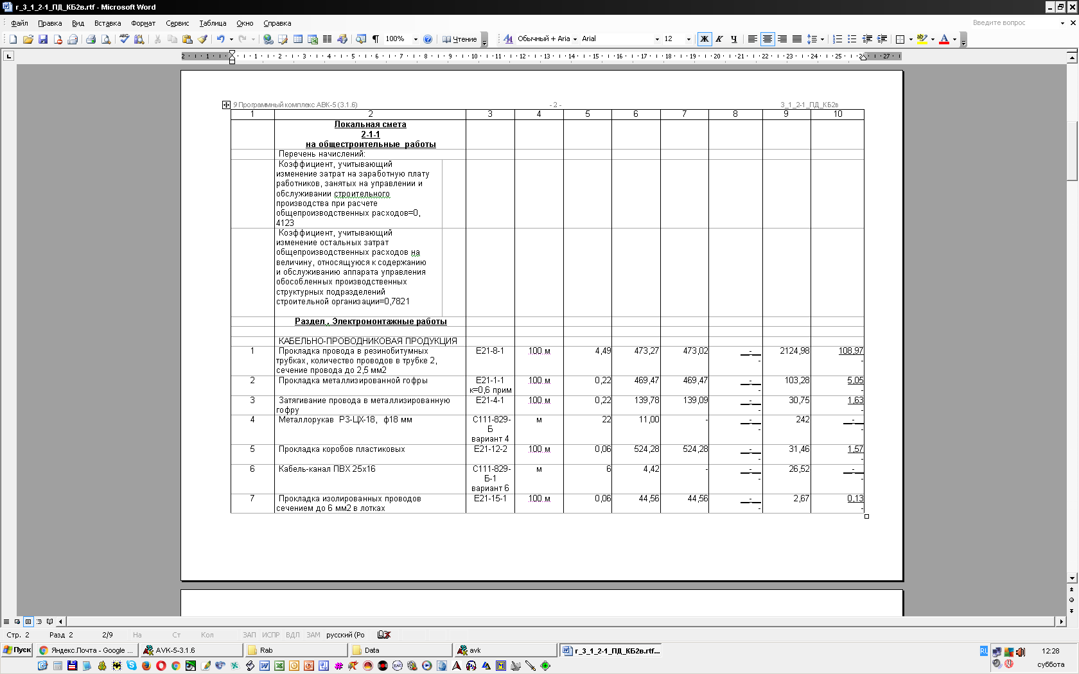Open the Data folder taskbar button
This screenshot has width=1079, height=674.
point(399,650)
